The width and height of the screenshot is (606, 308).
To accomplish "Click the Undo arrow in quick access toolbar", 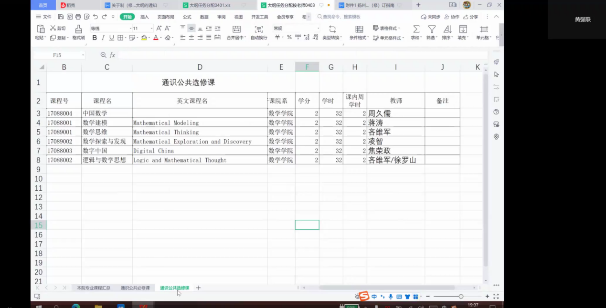I will tap(96, 17).
